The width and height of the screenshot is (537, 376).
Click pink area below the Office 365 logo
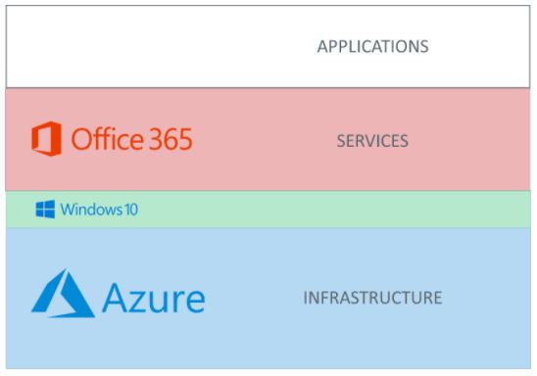[x=113, y=173]
